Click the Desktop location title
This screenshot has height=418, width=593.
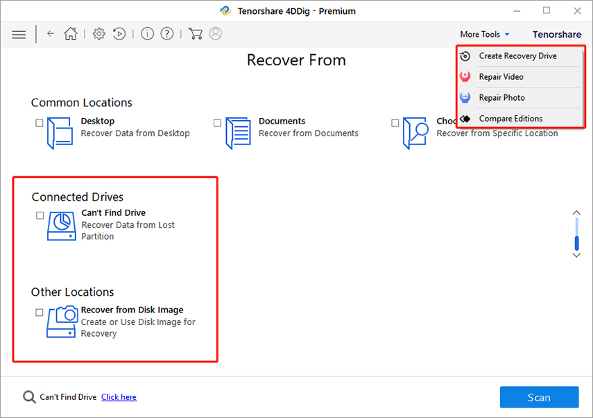click(x=98, y=121)
